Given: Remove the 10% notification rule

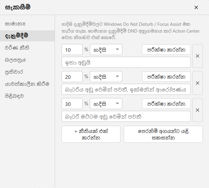Looking at the screenshot, I should click(x=198, y=56).
